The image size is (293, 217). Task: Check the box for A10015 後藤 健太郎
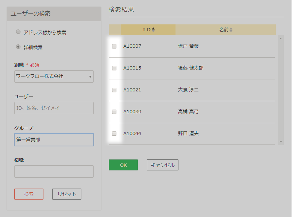tap(114, 68)
